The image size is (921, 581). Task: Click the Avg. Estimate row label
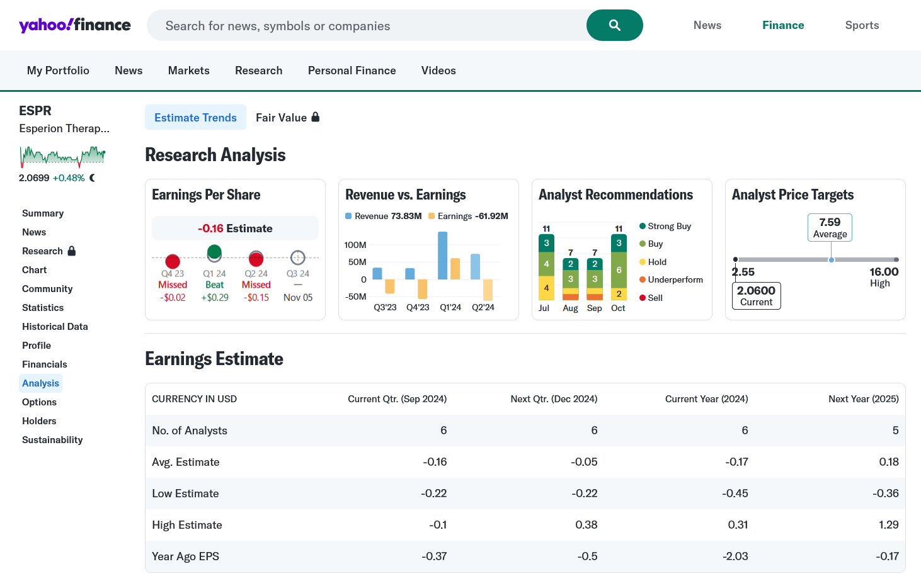point(186,462)
